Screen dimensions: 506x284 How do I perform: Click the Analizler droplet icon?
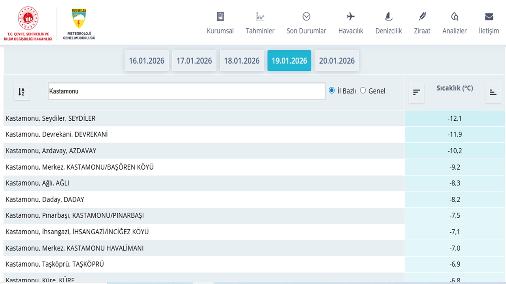point(455,17)
